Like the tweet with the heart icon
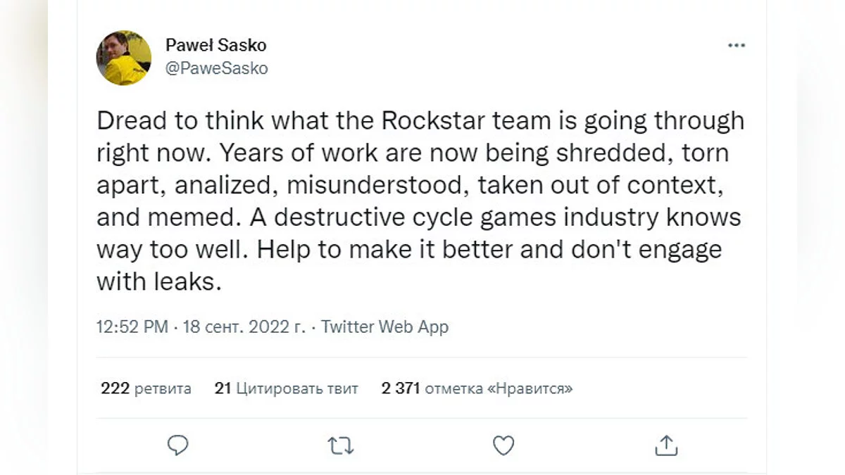 coord(503,445)
